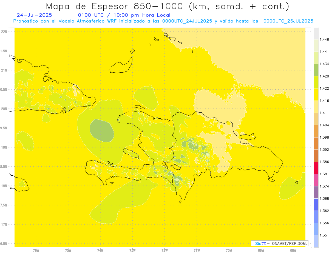Click the 'Sis' logo text in the credit box
The image size is (329, 254).
coord(258,243)
